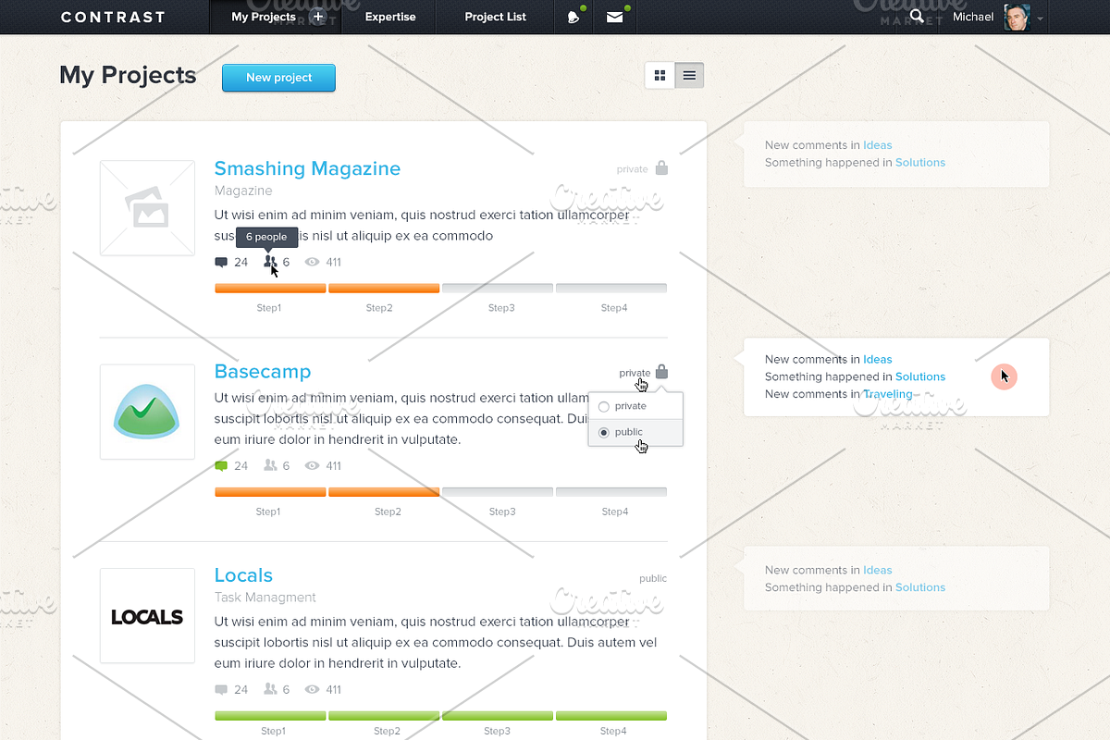Image resolution: width=1110 pixels, height=740 pixels.
Task: Click green comments icon on Basecamp
Action: point(221,466)
